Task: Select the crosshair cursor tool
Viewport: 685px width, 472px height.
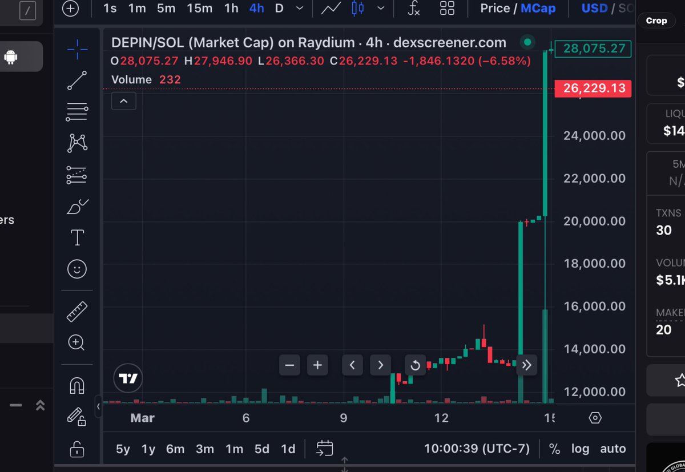Action: (77, 49)
